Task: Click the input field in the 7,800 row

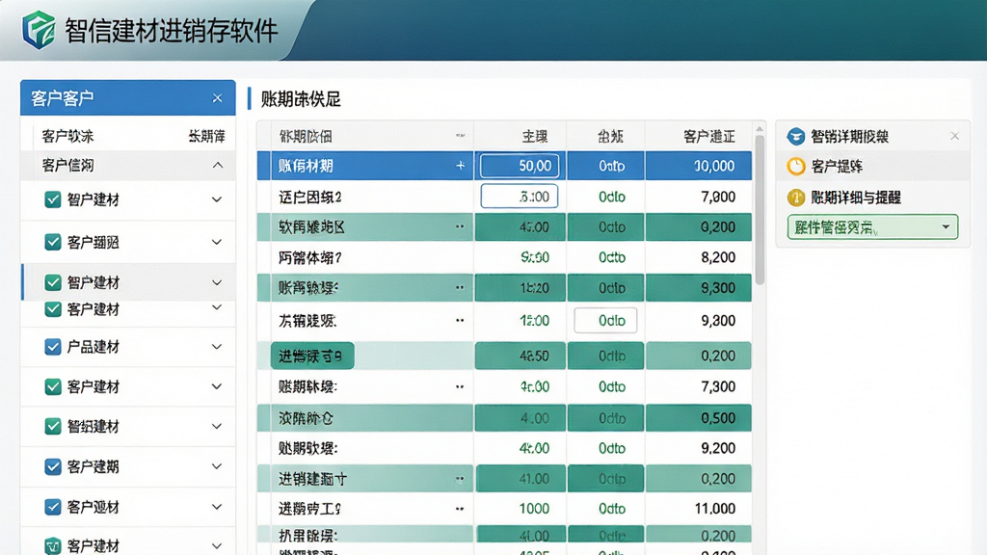Action: [520, 197]
